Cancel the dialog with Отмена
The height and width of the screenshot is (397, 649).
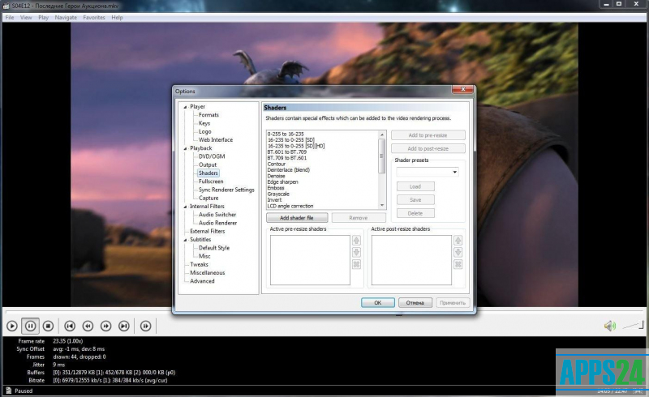pyautogui.click(x=415, y=303)
